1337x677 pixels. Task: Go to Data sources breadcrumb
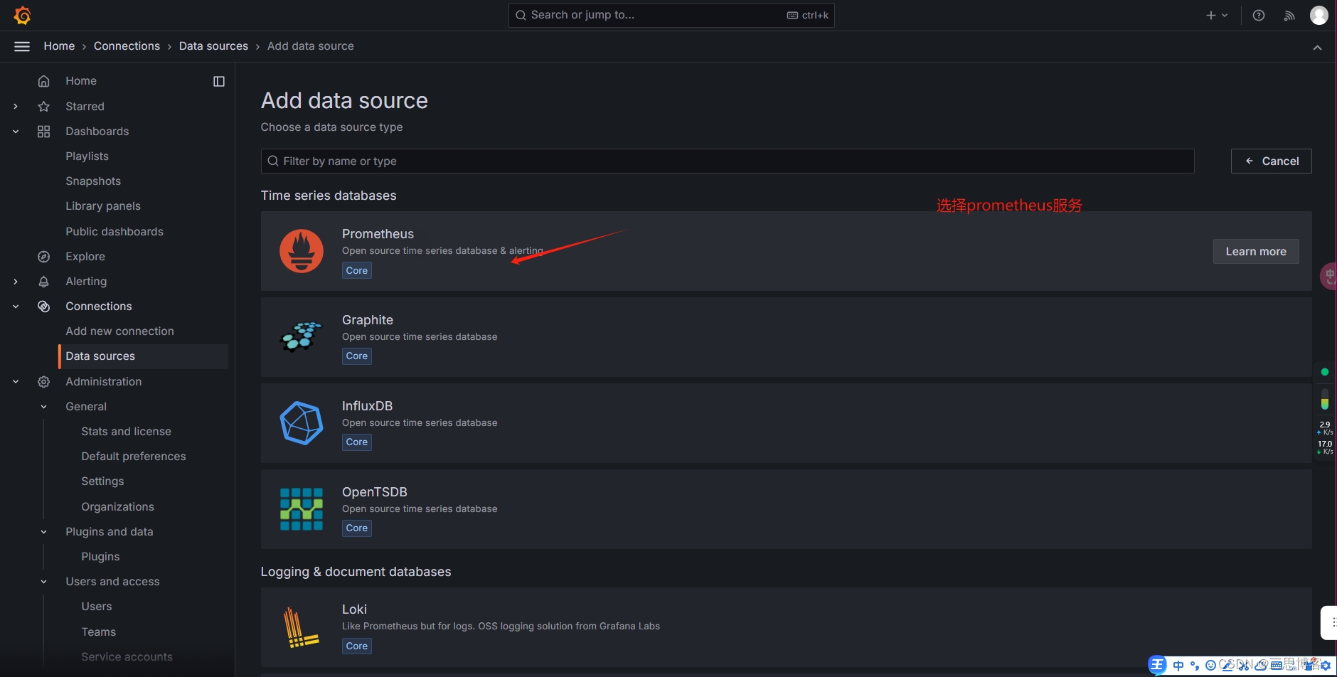click(x=213, y=46)
